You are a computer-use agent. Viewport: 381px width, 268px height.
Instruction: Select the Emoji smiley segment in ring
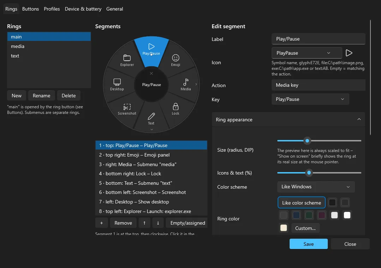(175, 60)
